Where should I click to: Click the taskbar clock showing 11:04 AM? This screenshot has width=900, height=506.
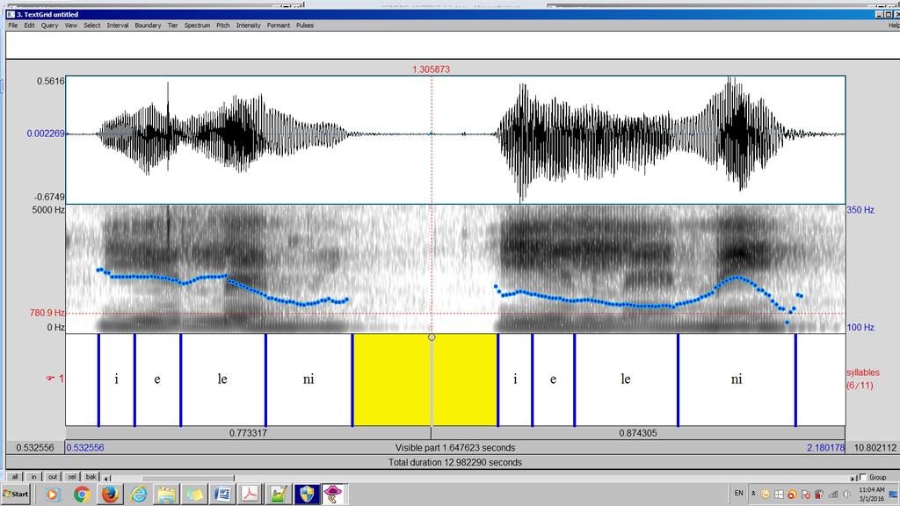click(871, 494)
